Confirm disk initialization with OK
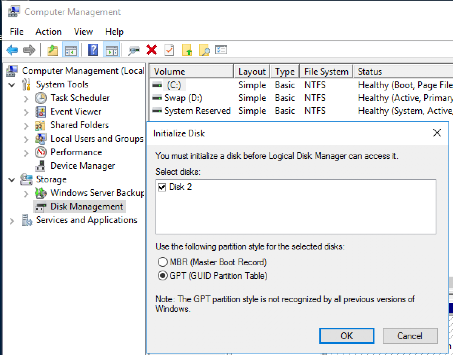This screenshot has width=453, height=355. 347,336
